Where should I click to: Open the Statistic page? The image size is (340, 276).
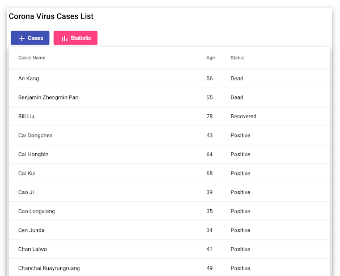click(75, 38)
